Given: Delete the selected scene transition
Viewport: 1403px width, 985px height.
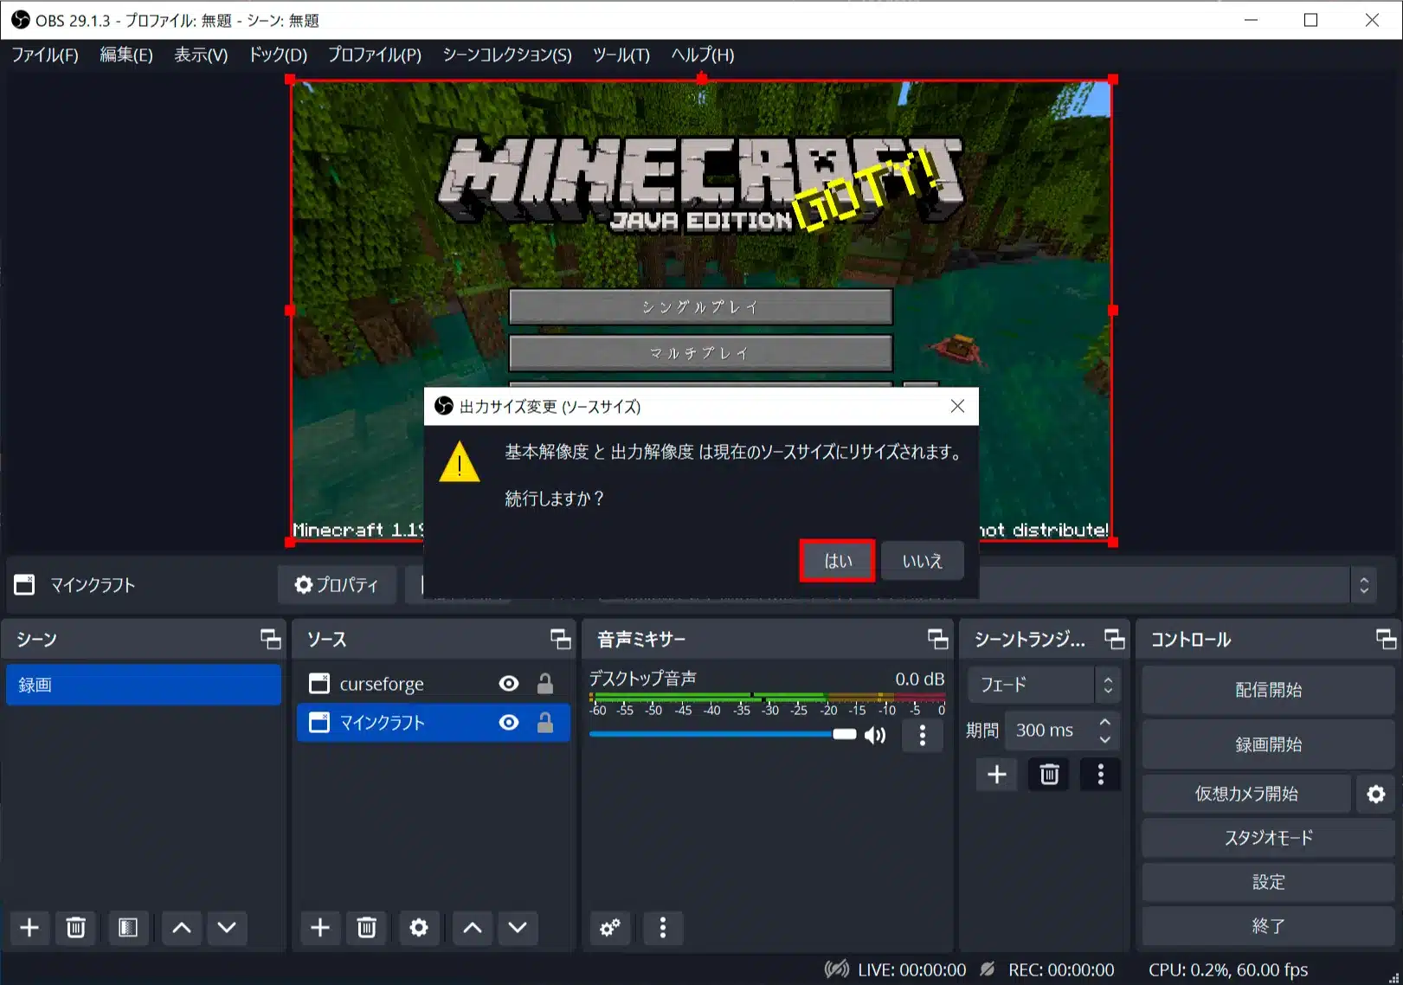Looking at the screenshot, I should pyautogui.click(x=1049, y=774).
